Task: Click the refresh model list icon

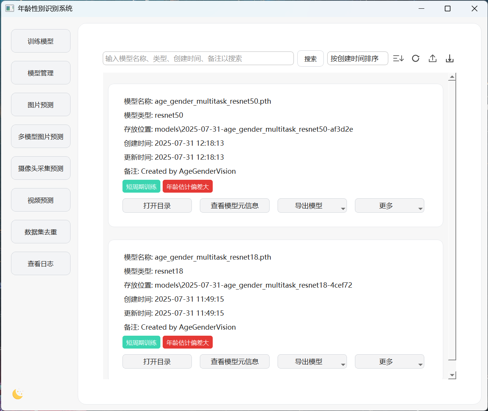Action: point(416,59)
